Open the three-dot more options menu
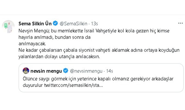The width and height of the screenshot is (185, 110). click(x=180, y=23)
